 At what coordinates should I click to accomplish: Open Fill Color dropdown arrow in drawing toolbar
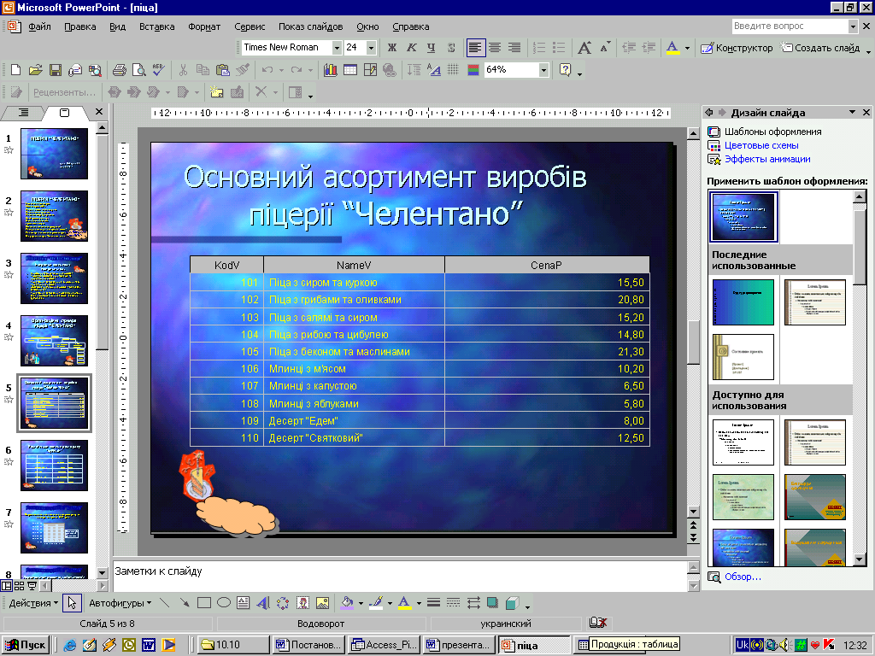tap(361, 603)
